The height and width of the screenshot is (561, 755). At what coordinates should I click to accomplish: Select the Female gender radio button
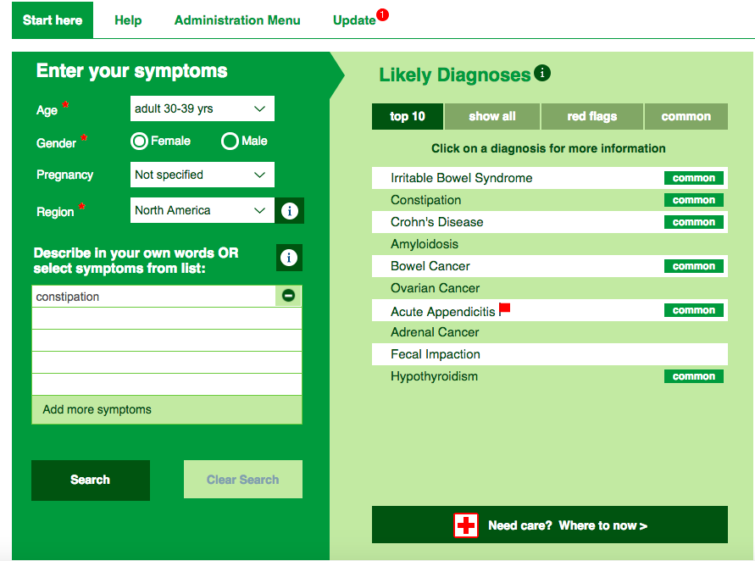(x=139, y=141)
